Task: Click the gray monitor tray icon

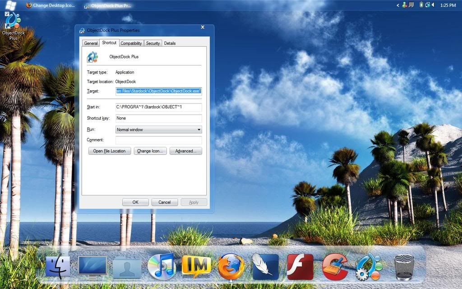Action: click(411, 5)
